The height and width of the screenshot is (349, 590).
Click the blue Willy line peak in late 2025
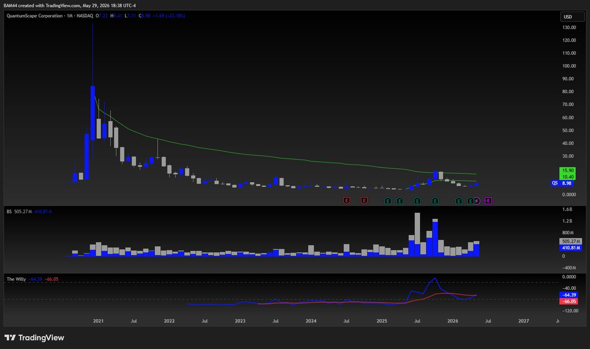[435, 278]
